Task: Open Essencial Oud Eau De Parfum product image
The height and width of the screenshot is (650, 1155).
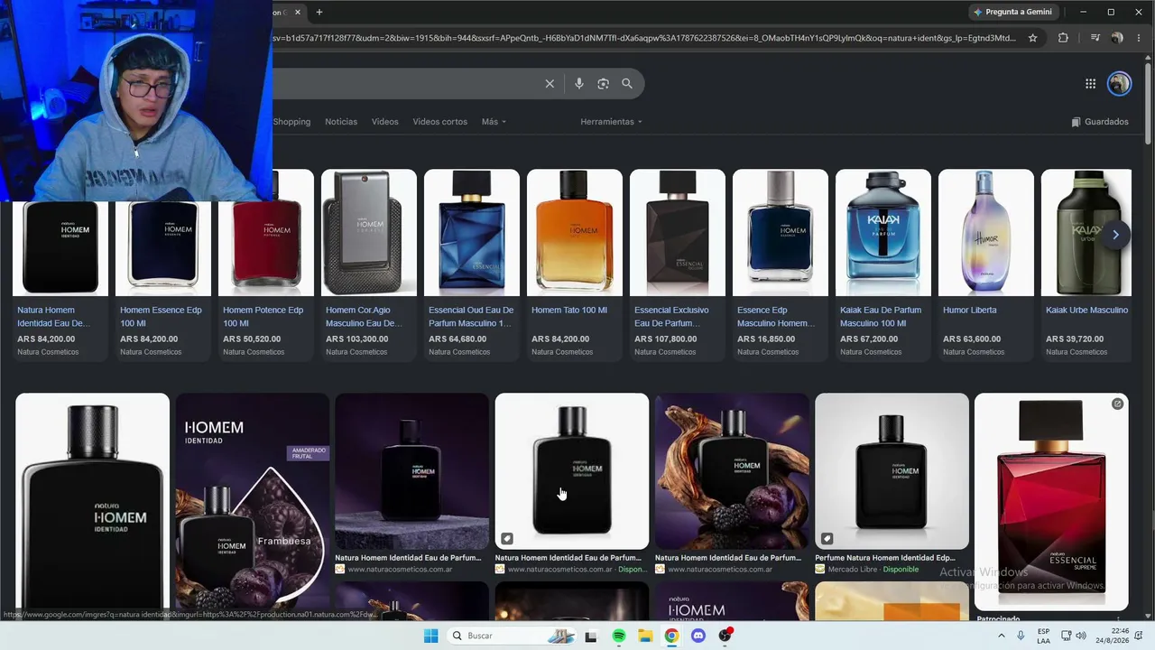Action: tap(472, 233)
